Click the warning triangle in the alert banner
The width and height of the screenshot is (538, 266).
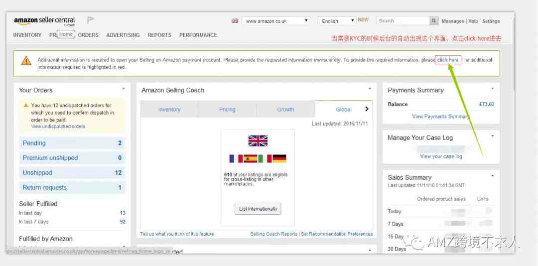pyautogui.click(x=26, y=61)
